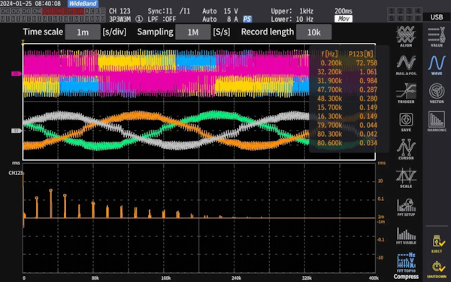Image resolution: width=451 pixels, height=282 pixels.
Task: Click the 200ms update interval
Action: click(x=344, y=11)
